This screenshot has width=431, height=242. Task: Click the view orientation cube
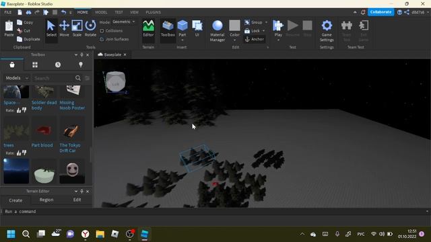click(x=115, y=82)
